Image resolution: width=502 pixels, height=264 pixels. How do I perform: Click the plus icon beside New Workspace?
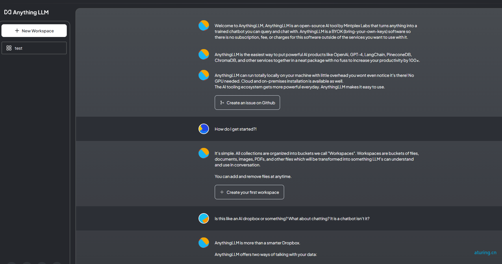17,31
